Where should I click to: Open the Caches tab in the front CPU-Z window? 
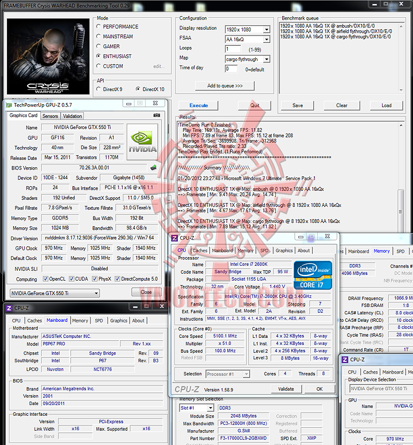(200, 251)
